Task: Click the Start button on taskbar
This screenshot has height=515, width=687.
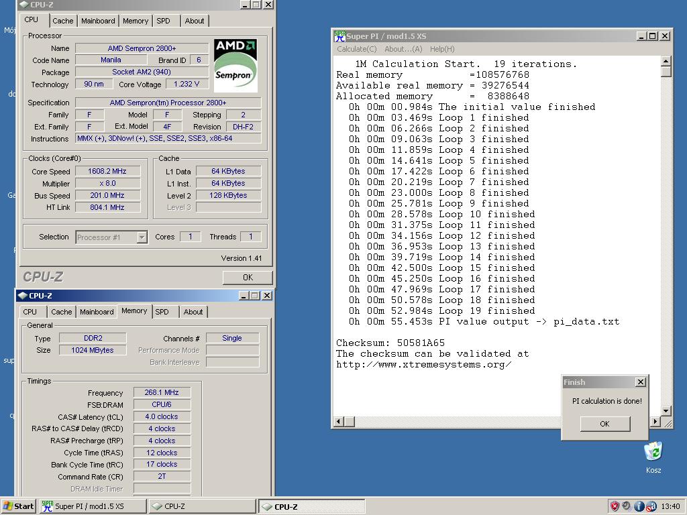Action: point(18,506)
